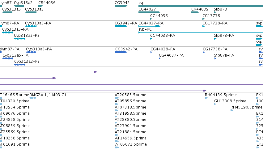The image size is (263, 149).
Task: Click the AT08859.5prime EST label
Action: pyautogui.click(x=15, y=126)
